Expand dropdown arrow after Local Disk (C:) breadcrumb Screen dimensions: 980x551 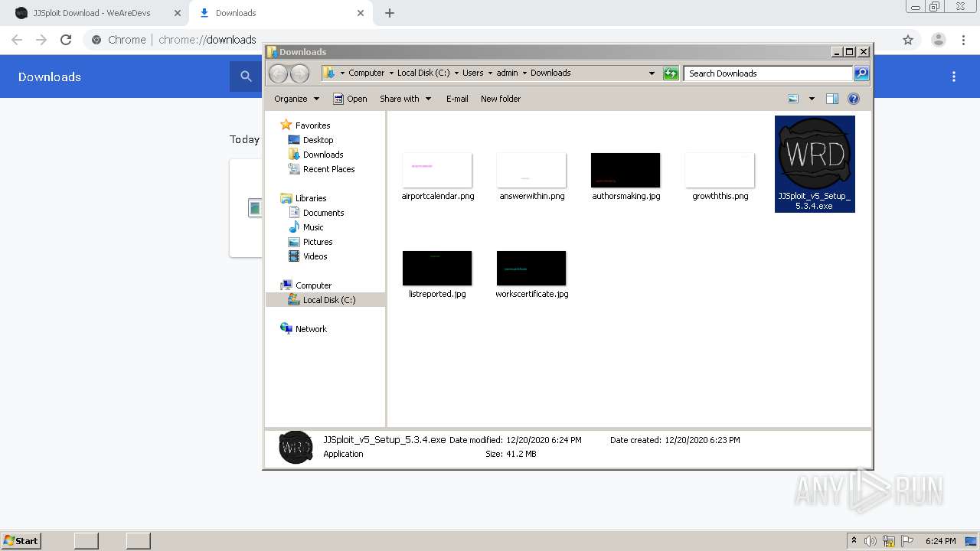tap(456, 73)
